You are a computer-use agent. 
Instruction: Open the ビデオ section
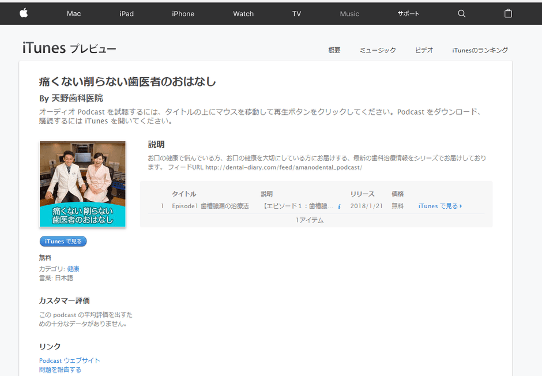(424, 50)
